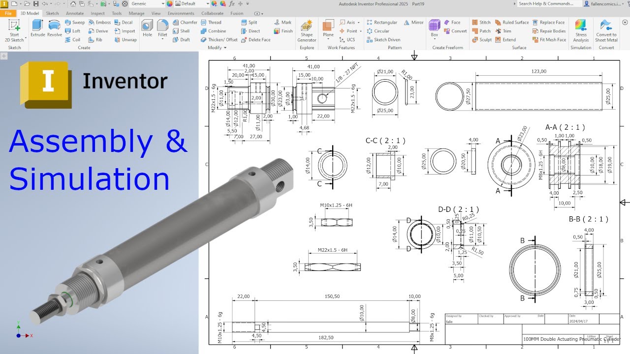630x354 pixels.
Task: Select the Stitch surface tool
Action: tap(481, 22)
